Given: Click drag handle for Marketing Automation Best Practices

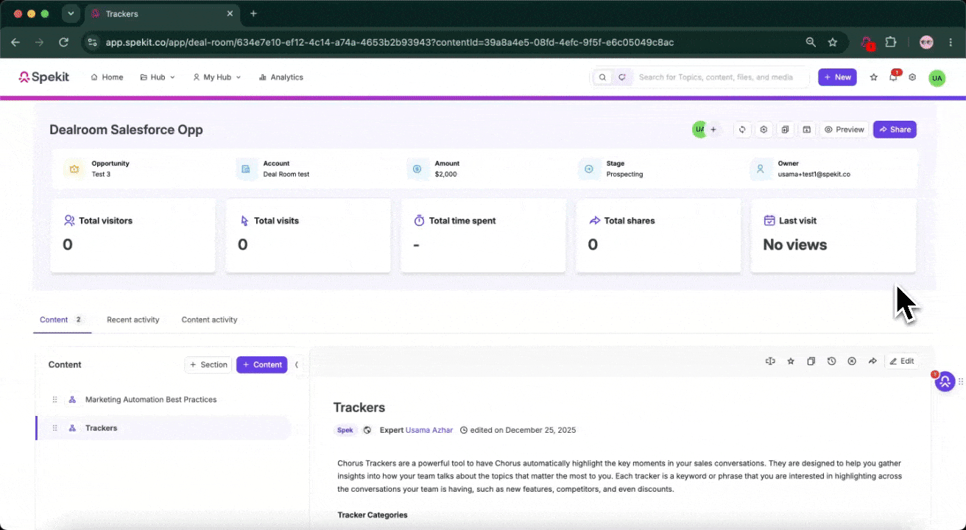Looking at the screenshot, I should 54,400.
